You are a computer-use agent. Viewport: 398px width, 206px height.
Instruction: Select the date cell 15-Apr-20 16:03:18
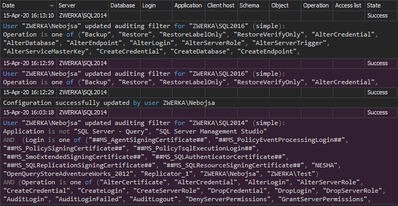[x=29, y=112]
